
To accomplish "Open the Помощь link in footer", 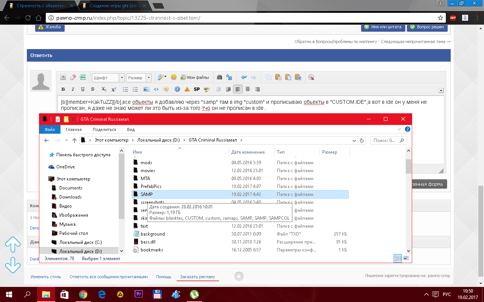I will pyautogui.click(x=164, y=277).
